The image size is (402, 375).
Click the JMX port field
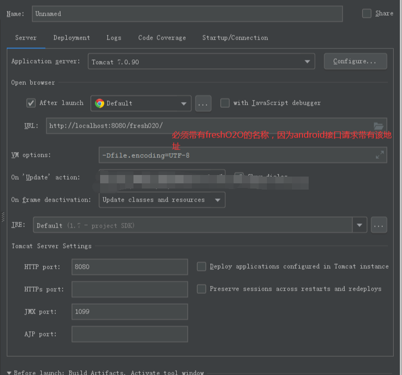(130, 312)
